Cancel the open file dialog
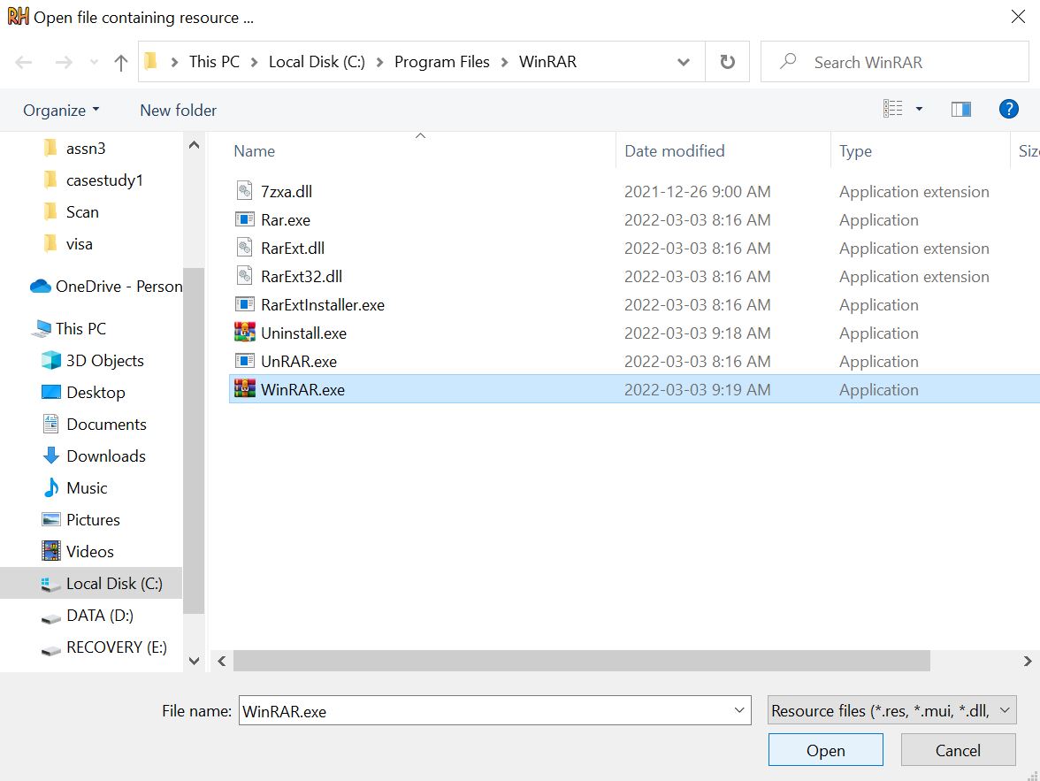This screenshot has width=1040, height=781. [958, 749]
